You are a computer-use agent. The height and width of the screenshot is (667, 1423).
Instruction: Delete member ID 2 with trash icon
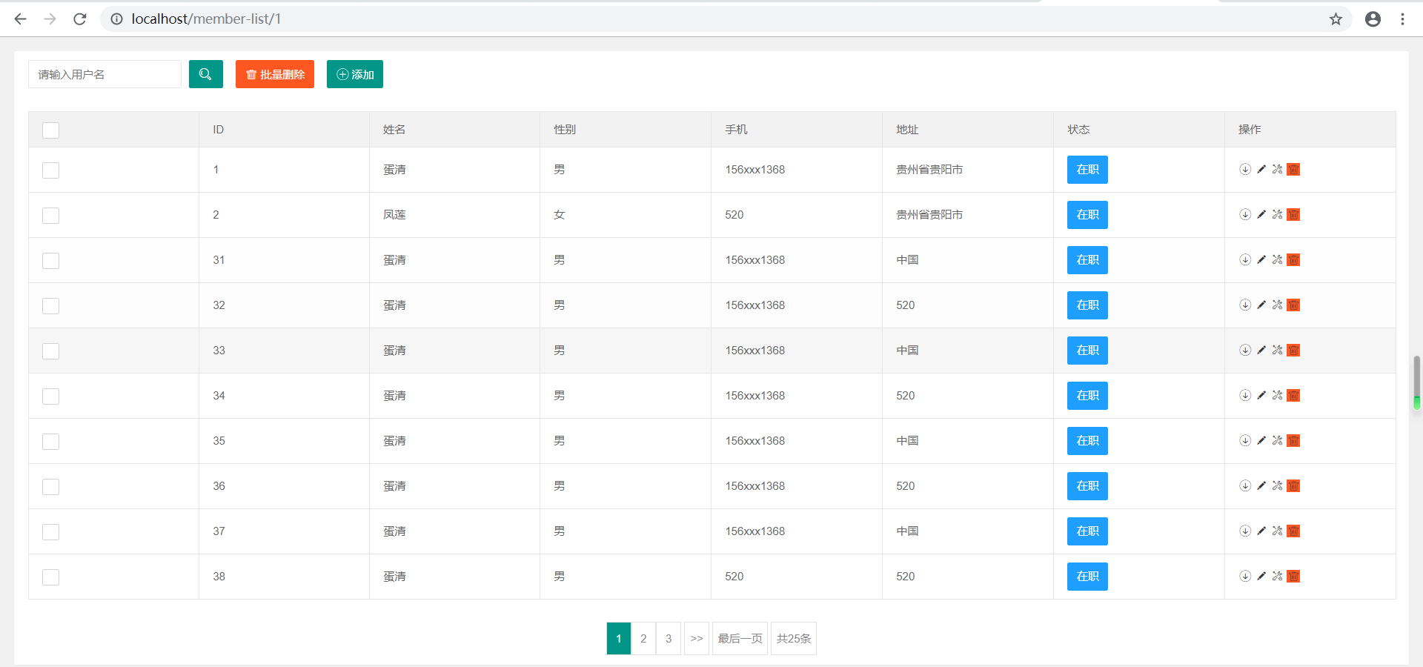coord(1293,214)
